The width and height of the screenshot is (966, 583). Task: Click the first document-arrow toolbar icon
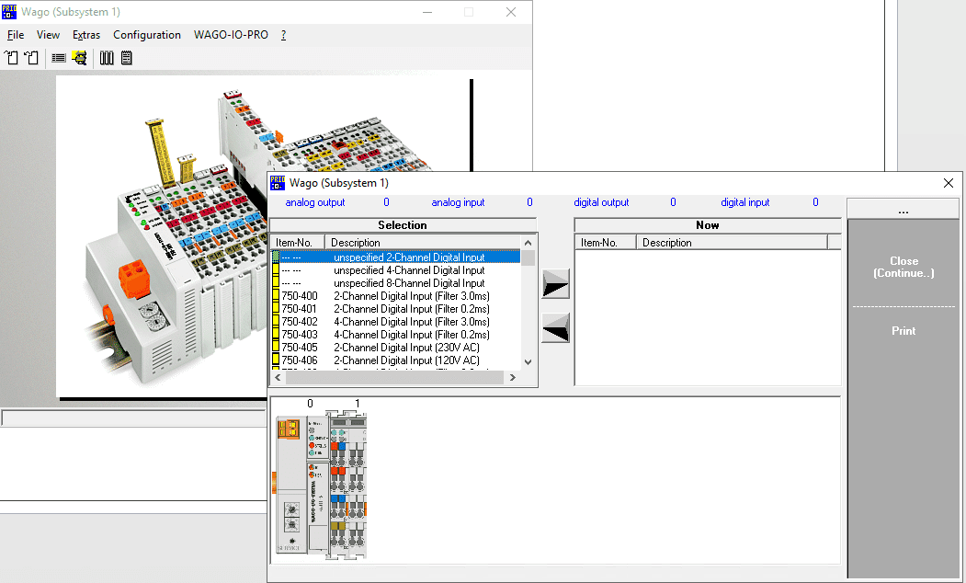[11, 58]
